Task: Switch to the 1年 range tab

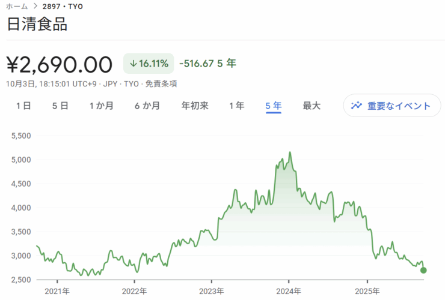Action: click(237, 106)
